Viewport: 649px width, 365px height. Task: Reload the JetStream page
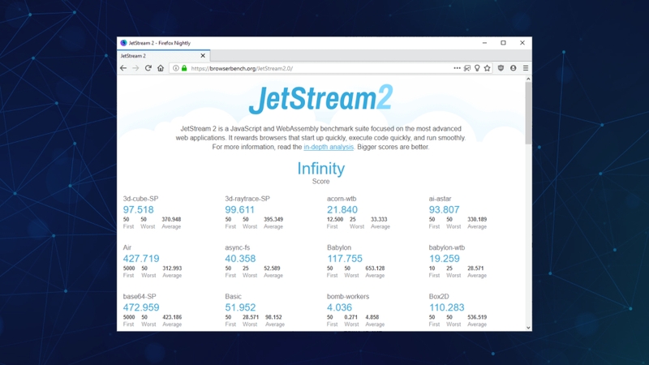point(148,68)
